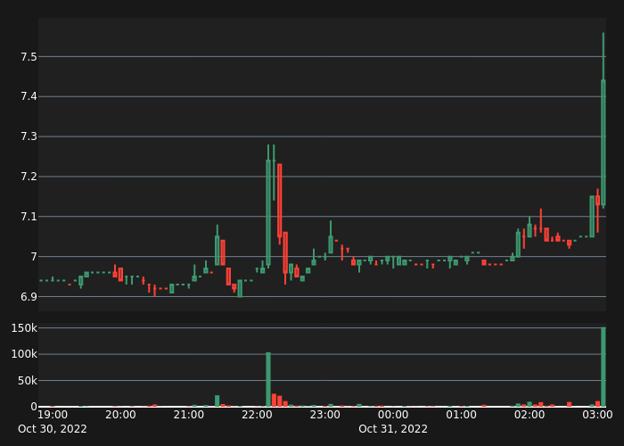Image resolution: width=624 pixels, height=446 pixels.
Task: Click the 100k volume axis label
Action: (x=24, y=354)
